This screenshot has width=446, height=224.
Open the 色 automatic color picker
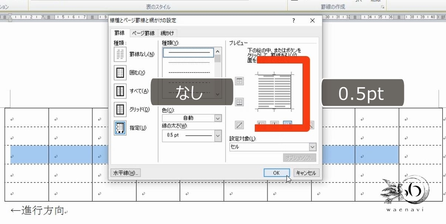coord(217,118)
